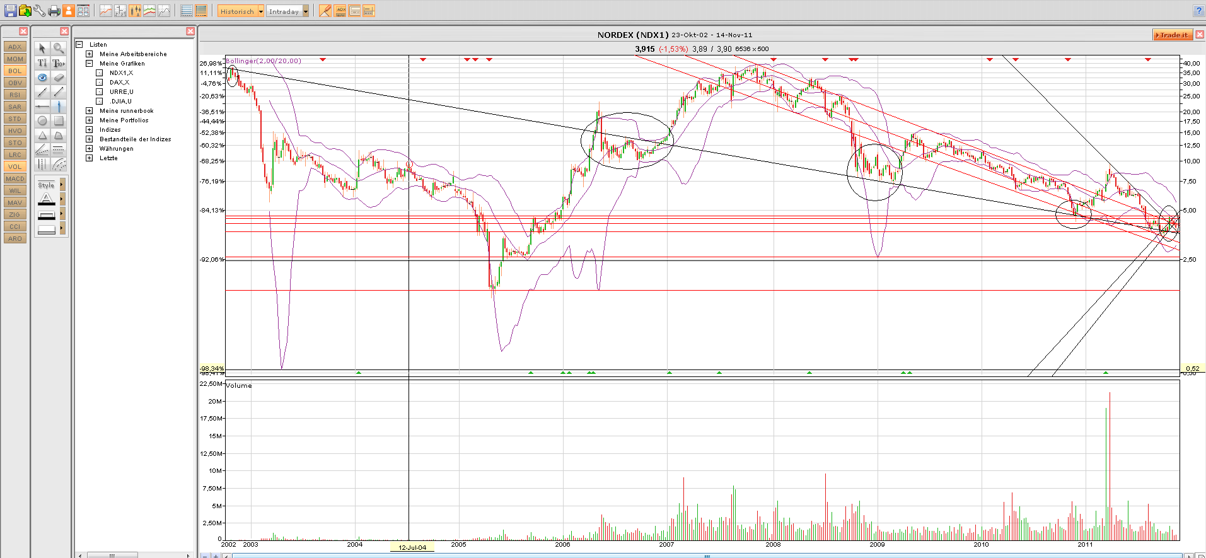1206x558 pixels.
Task: Turn on the RSI indicator
Action: [15, 95]
